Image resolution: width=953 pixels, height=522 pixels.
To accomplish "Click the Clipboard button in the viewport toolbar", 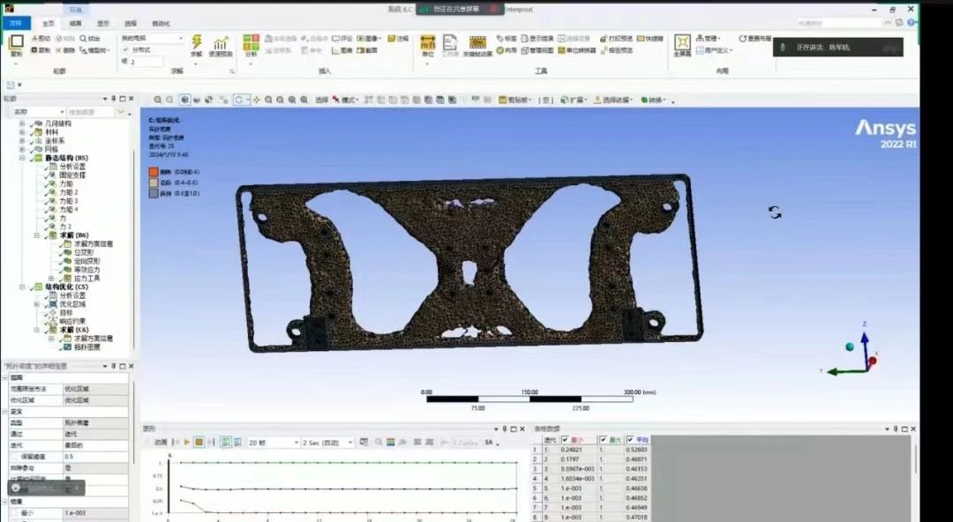I will tap(514, 100).
